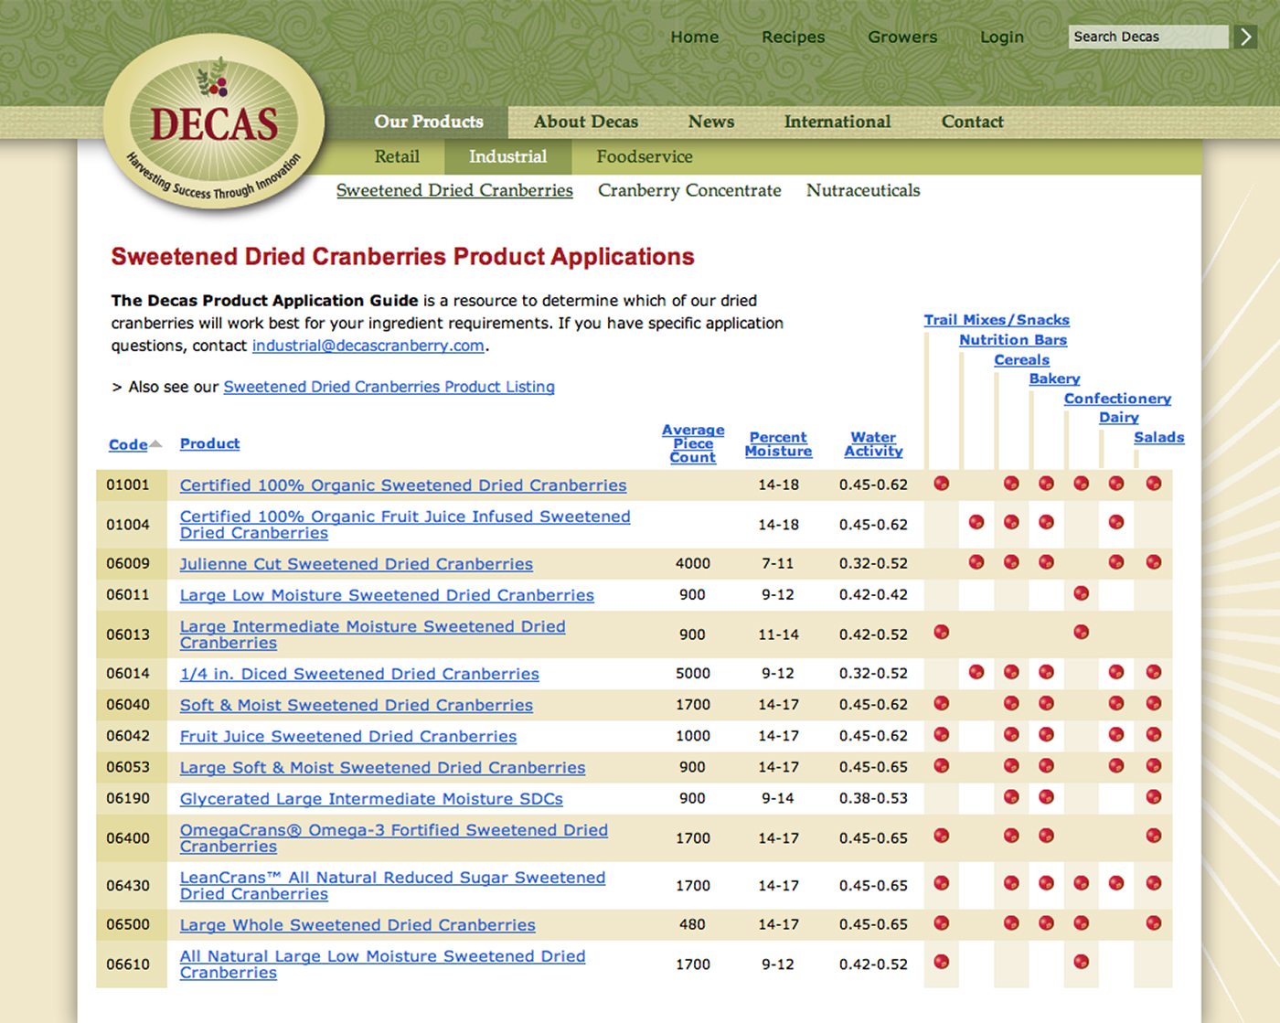Select the Our Products main tab
1280x1023 pixels.
pyautogui.click(x=429, y=122)
